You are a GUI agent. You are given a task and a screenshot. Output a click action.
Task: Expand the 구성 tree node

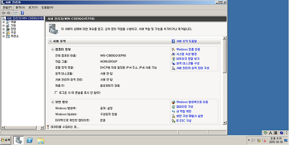coord(4,32)
